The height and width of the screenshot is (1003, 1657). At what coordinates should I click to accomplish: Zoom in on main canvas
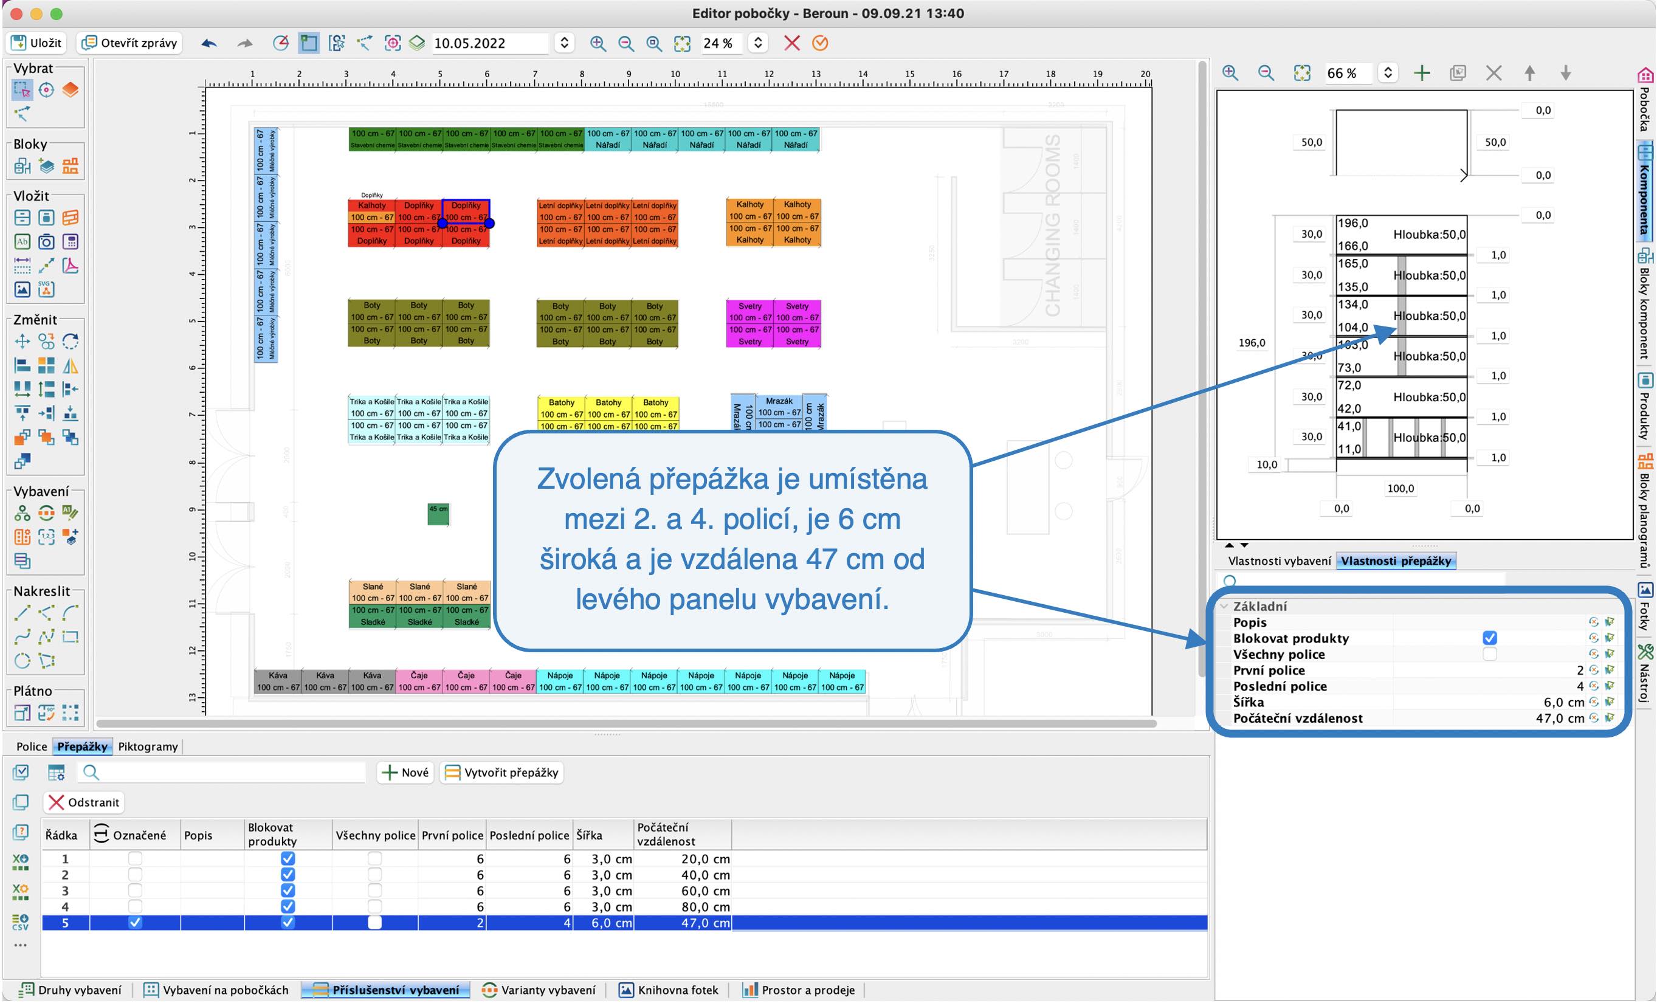[x=597, y=43]
